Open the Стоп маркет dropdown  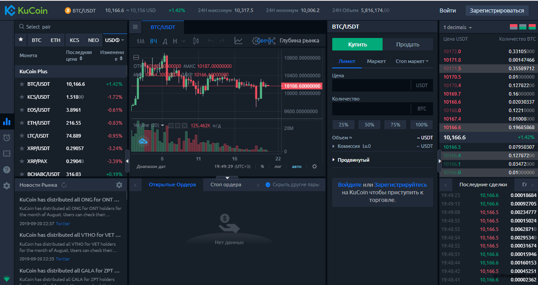click(412, 61)
